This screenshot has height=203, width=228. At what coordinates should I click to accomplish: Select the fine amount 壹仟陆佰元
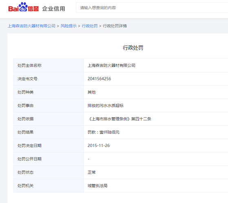(110, 132)
